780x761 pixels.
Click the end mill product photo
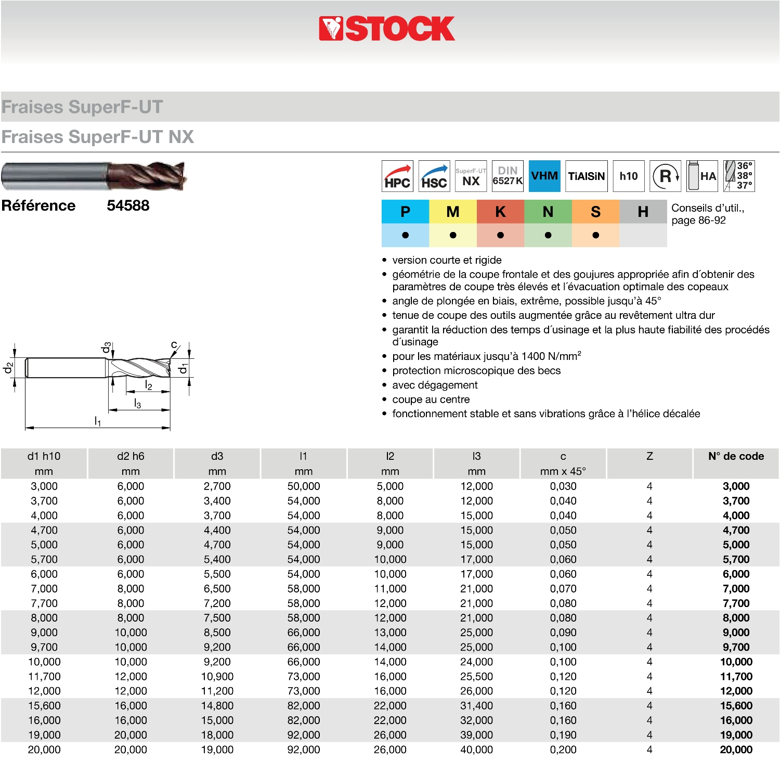point(94,176)
